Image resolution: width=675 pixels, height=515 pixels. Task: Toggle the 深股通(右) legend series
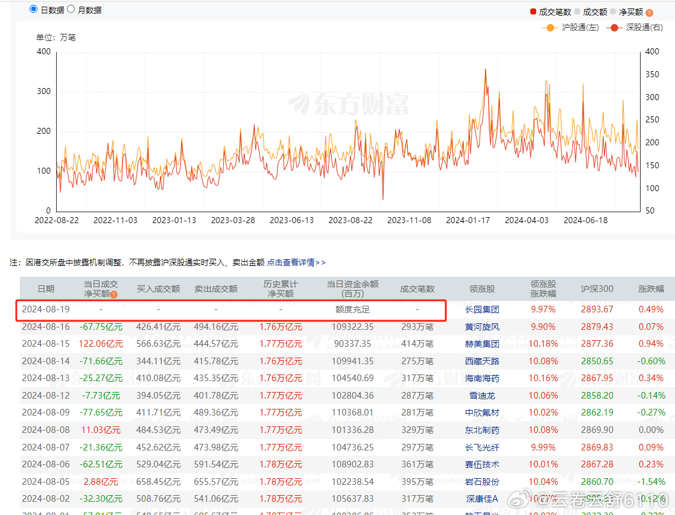click(635, 28)
